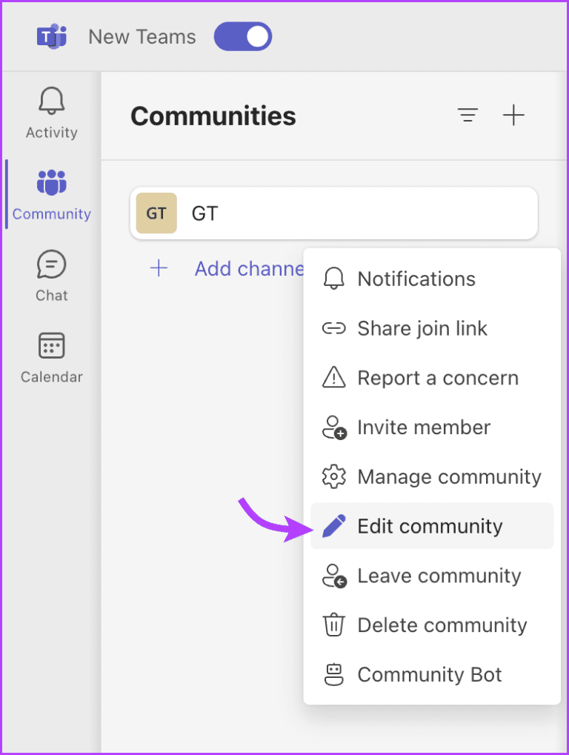The height and width of the screenshot is (755, 569).
Task: Open the filter icon next to Communities
Action: 467,116
